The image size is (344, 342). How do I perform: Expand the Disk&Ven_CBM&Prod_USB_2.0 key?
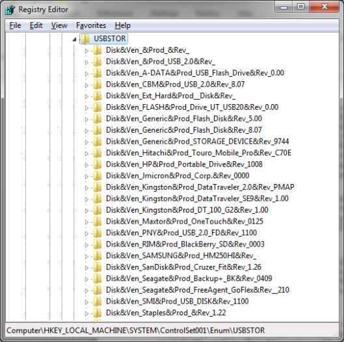pos(86,85)
